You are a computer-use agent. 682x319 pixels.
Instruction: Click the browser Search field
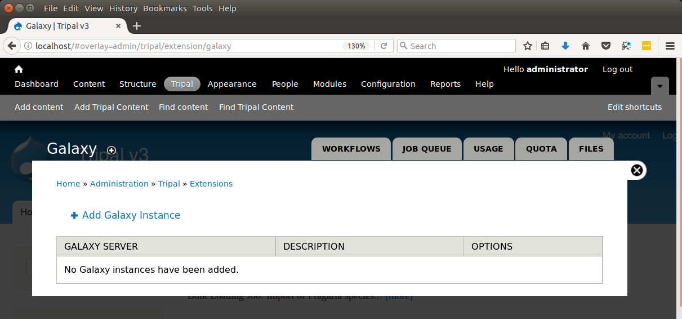(x=456, y=46)
